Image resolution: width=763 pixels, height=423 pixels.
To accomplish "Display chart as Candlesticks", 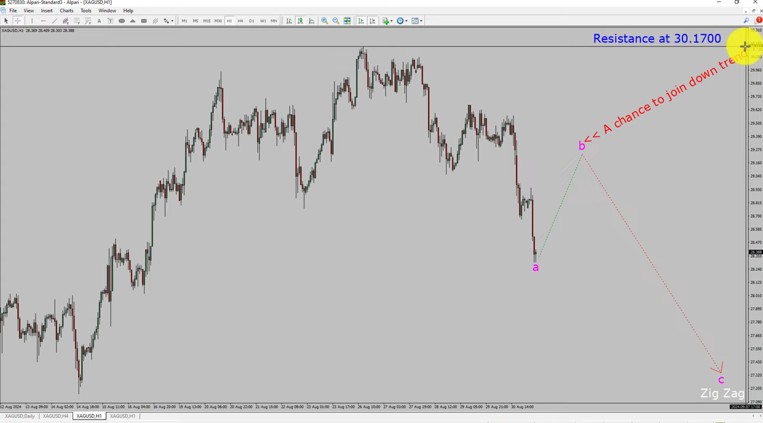I will (300, 21).
